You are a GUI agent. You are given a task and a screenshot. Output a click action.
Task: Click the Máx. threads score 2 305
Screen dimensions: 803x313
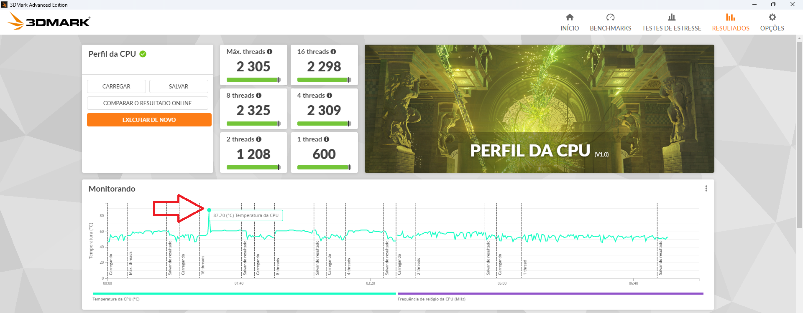(253, 67)
